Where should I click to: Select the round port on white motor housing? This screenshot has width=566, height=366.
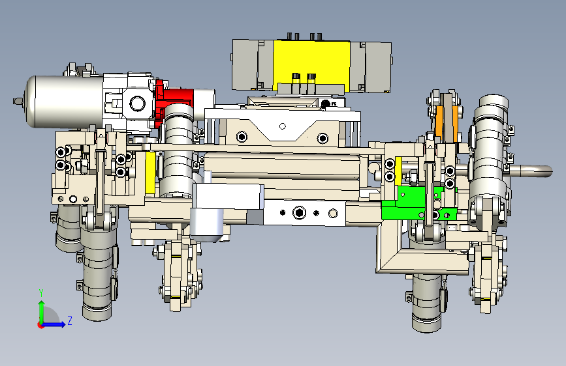point(137,104)
